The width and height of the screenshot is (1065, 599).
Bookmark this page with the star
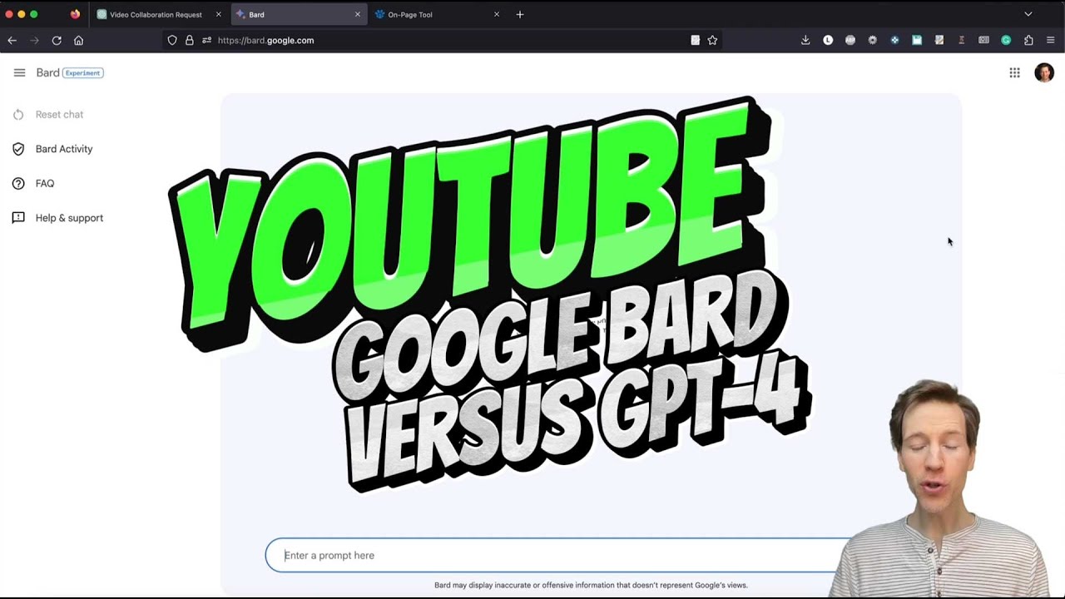coord(712,40)
